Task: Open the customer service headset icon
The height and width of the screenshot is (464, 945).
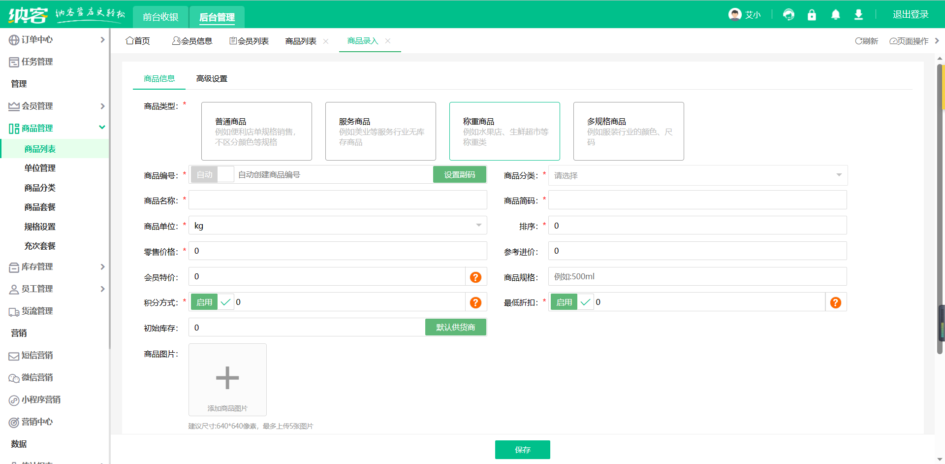Action: click(788, 15)
